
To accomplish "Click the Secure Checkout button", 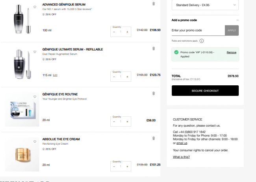I will click(205, 90).
